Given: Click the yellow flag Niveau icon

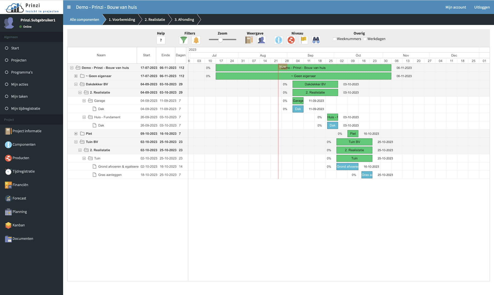Looking at the screenshot, I should [304, 40].
